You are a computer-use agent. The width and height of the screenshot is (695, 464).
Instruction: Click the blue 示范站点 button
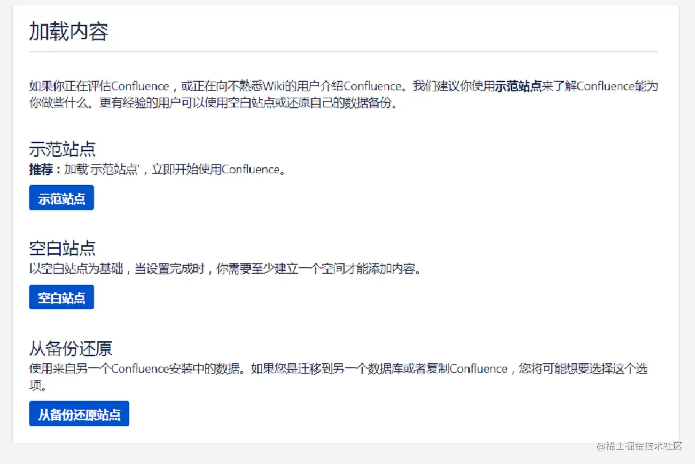61,197
